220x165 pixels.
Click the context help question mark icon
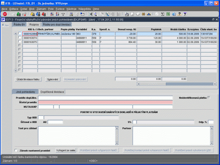tap(185, 14)
